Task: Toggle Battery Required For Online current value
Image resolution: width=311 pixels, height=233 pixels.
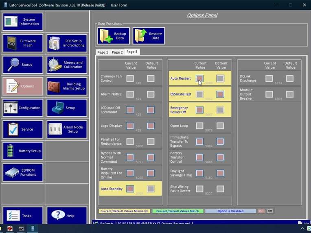Action: pyautogui.click(x=130, y=173)
